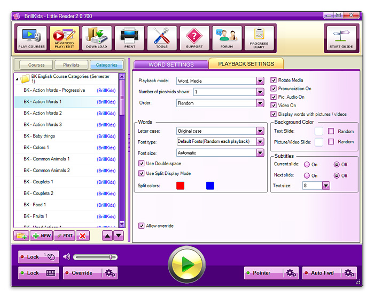This screenshot has height=298, width=374.
Task: Open the Font type dropdown
Action: coord(260,142)
